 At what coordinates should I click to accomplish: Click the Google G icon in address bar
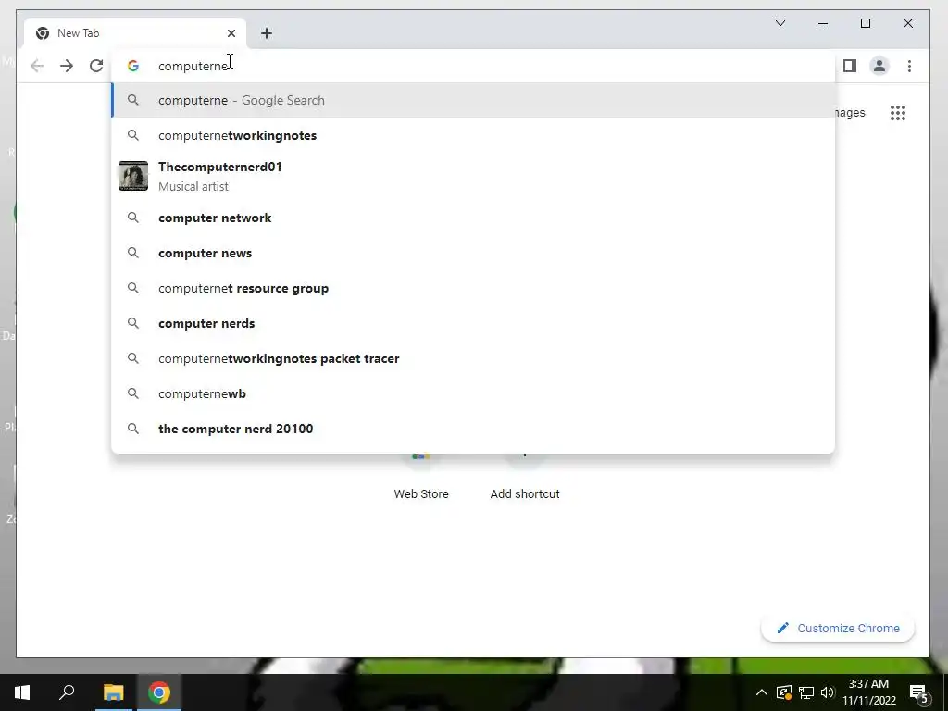(x=133, y=66)
